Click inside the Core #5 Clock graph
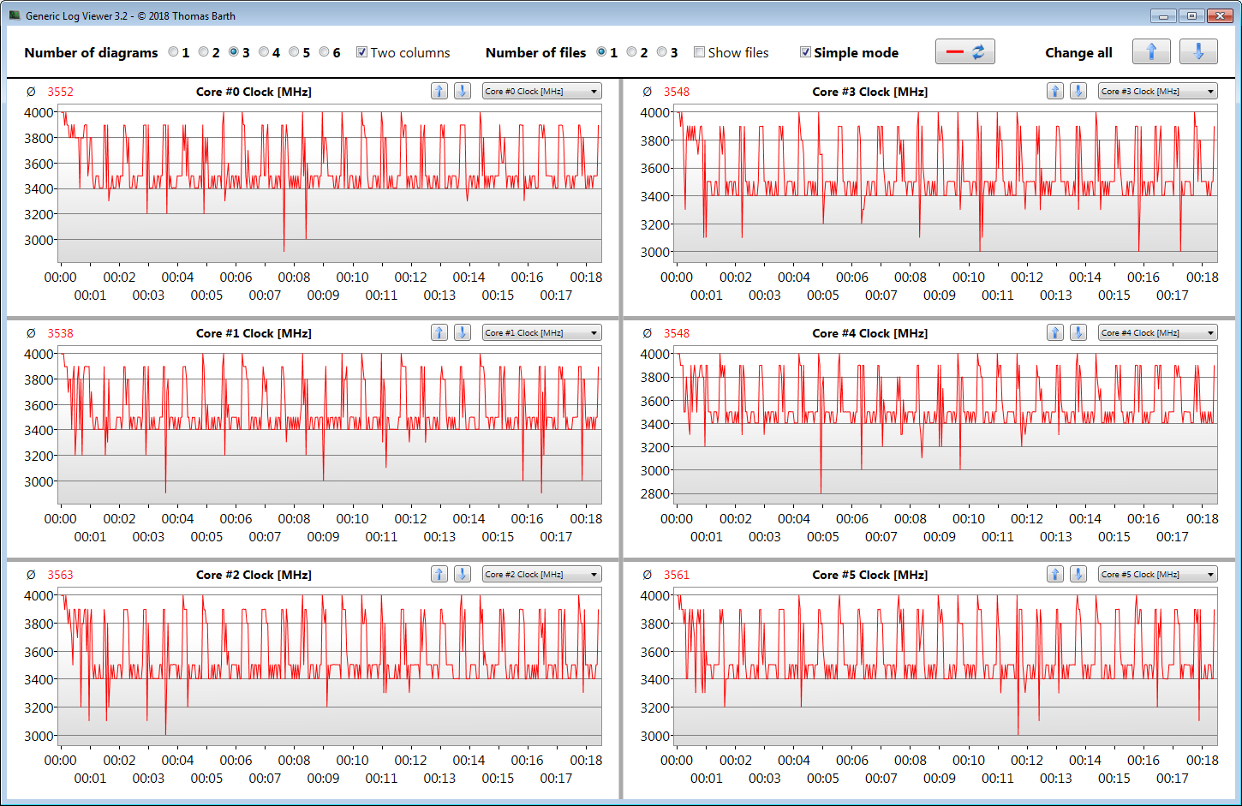 (946, 666)
